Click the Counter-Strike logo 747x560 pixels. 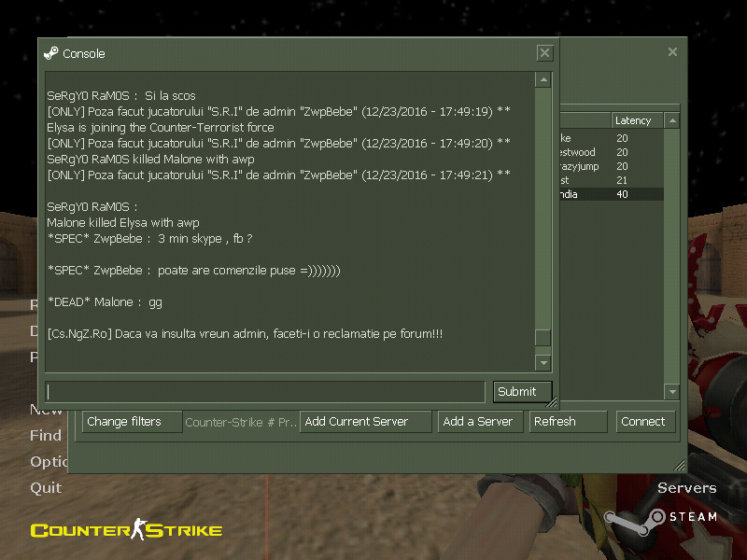tap(126, 530)
